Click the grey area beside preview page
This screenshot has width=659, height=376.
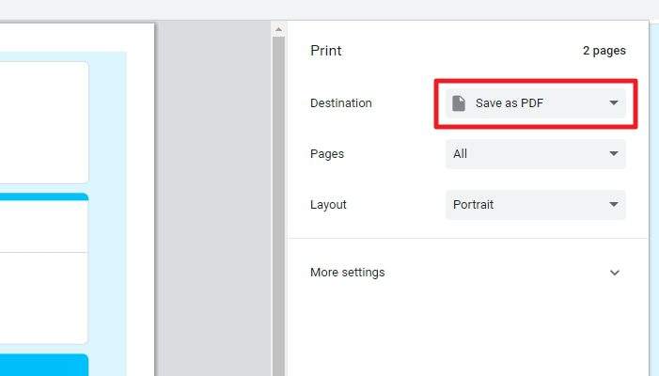click(214, 197)
